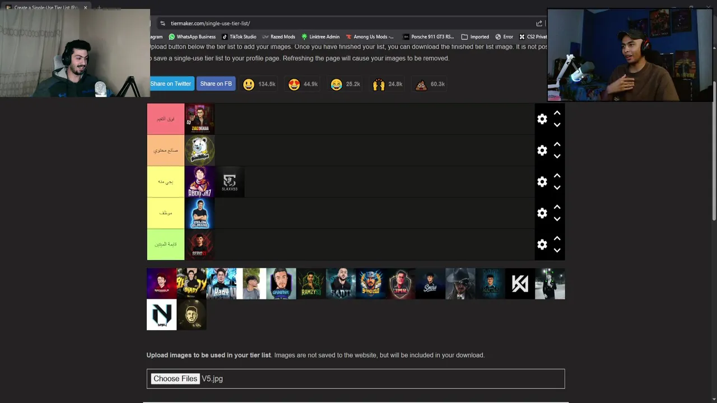Select the Eslam Elmarg avatar image

tap(199, 213)
